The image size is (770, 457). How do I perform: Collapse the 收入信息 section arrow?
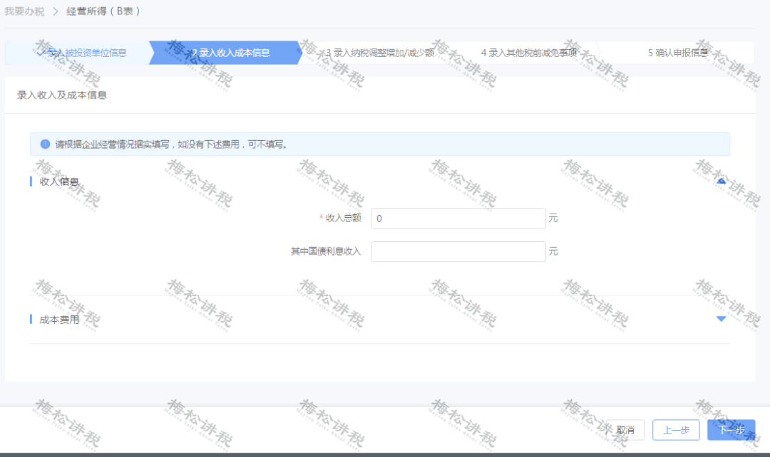click(x=721, y=182)
